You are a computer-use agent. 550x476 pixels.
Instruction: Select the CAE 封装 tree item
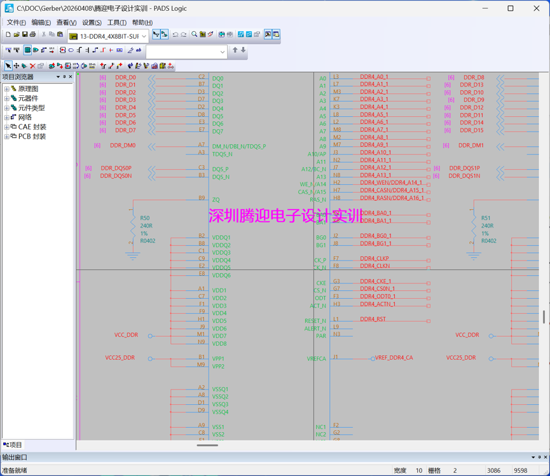point(32,127)
